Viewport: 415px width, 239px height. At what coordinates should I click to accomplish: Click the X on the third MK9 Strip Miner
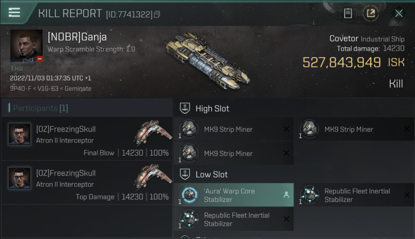click(286, 153)
